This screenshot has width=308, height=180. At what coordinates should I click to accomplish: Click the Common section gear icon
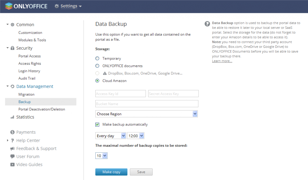point(12,25)
